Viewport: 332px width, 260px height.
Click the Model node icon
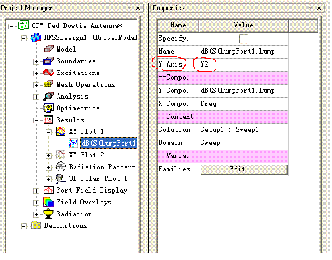[49, 49]
